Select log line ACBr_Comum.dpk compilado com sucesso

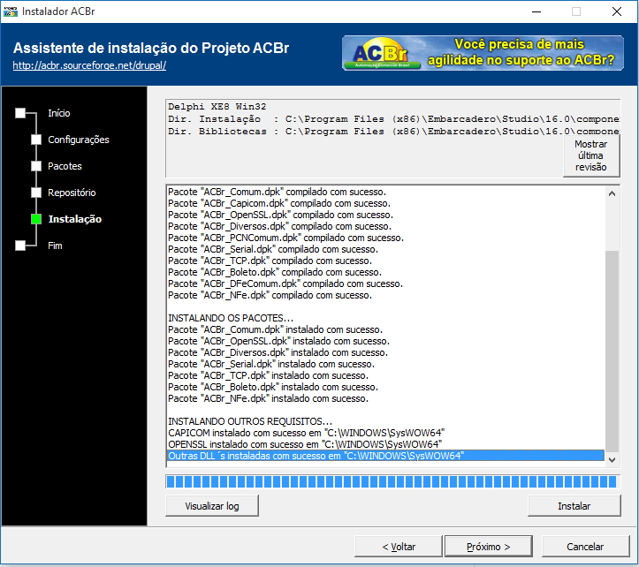pos(278,192)
